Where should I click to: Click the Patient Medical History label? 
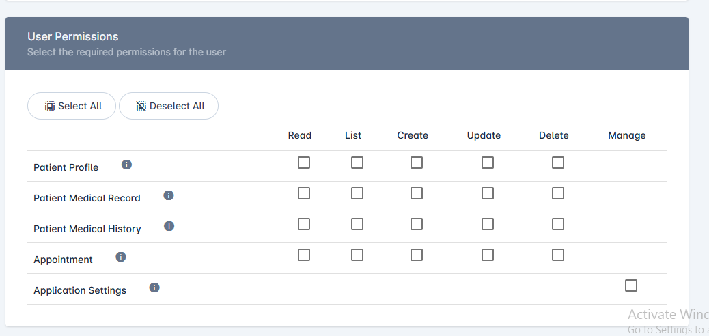point(87,229)
